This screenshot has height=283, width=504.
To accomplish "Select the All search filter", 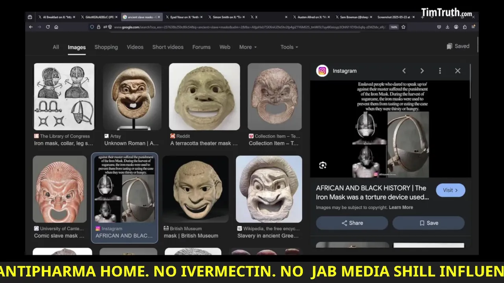I will [x=56, y=47].
